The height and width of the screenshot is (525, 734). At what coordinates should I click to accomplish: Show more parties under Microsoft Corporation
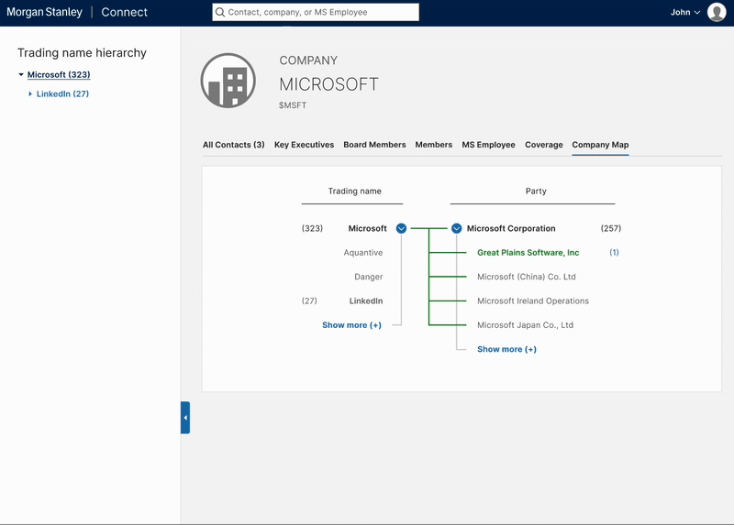(x=506, y=349)
